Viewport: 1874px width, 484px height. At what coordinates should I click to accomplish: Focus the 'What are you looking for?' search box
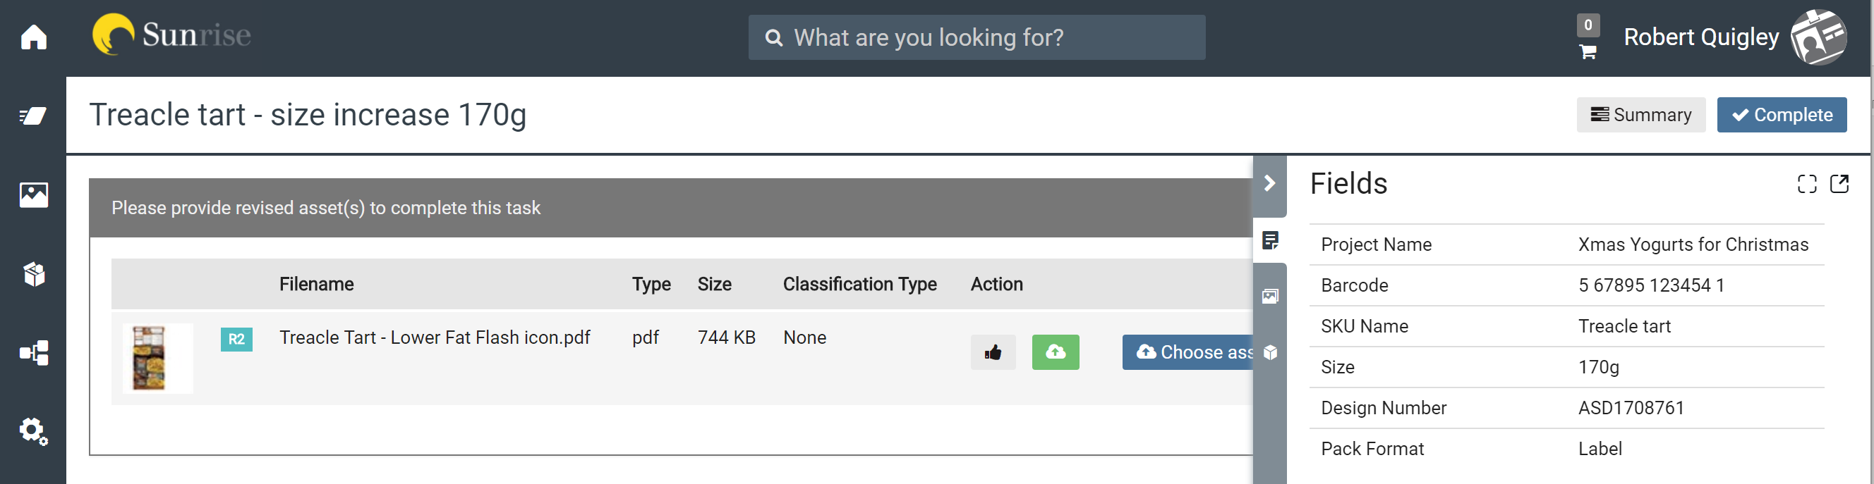(x=977, y=38)
